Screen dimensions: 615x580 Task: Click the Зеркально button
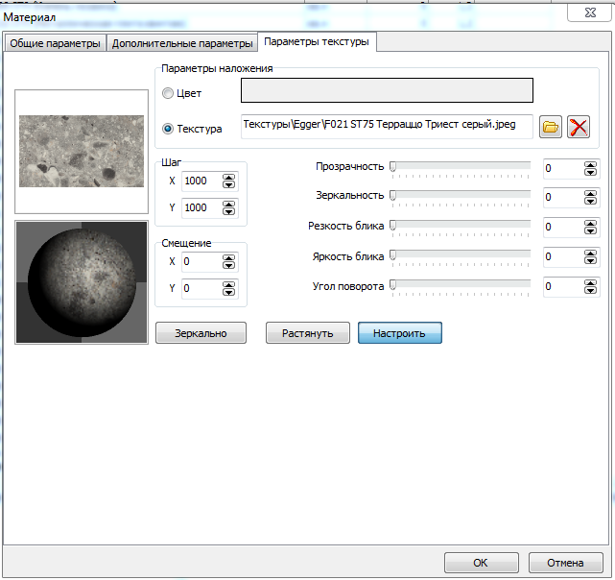coord(201,333)
